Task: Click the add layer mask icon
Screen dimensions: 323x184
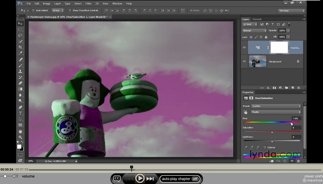Action: [275, 88]
